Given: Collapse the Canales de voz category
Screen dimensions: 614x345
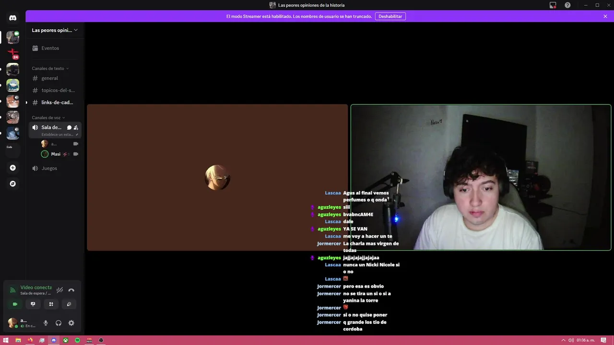Looking at the screenshot, I should [x=48, y=118].
